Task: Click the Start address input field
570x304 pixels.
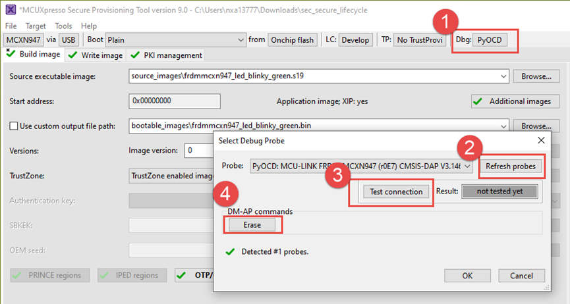Action: pos(175,101)
